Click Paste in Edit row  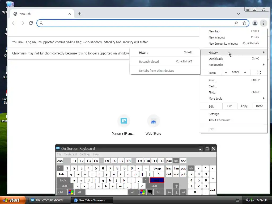(x=259, y=106)
